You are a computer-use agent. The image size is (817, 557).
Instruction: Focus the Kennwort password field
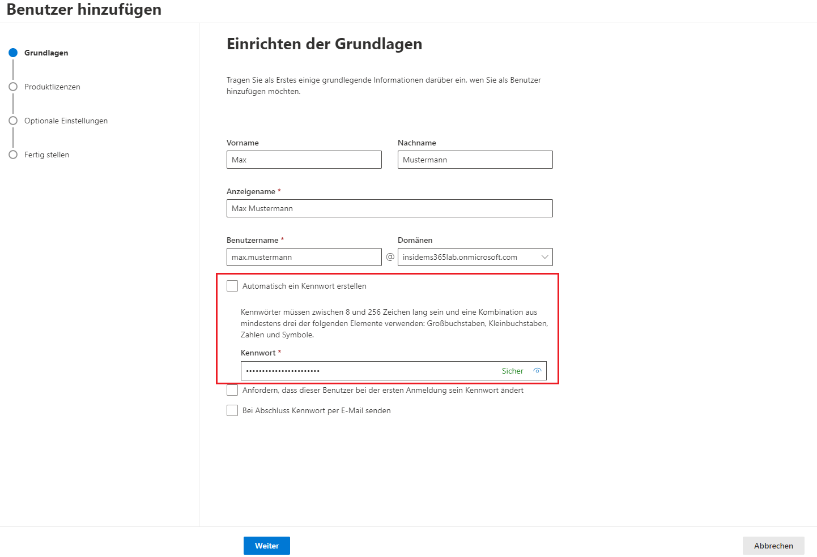368,371
